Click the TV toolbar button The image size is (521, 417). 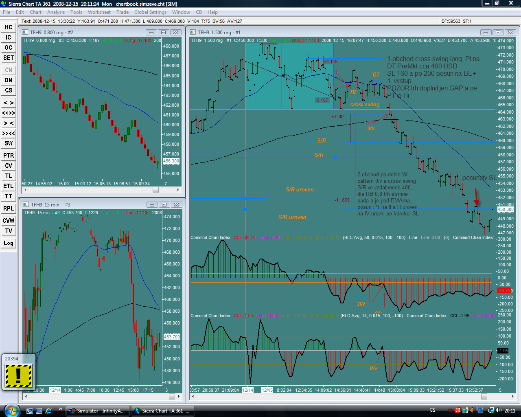coord(9,231)
